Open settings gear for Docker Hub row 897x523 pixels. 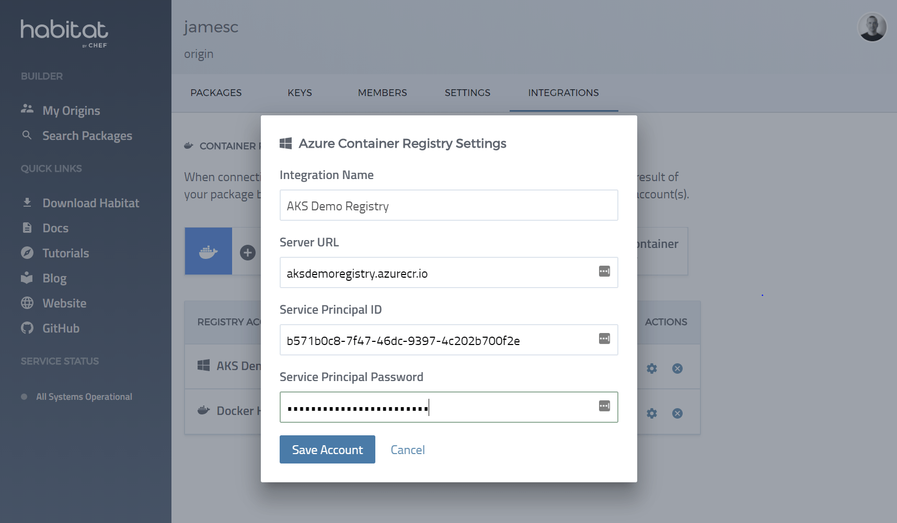(x=652, y=413)
